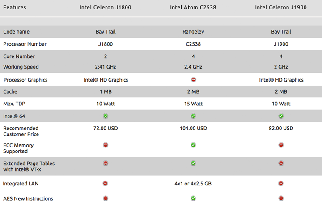The width and height of the screenshot is (322, 207).
Task: Click red icon for J1900 AES New Instructions
Action: (x=281, y=198)
